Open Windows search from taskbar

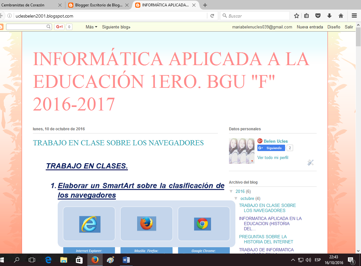click(x=17, y=260)
